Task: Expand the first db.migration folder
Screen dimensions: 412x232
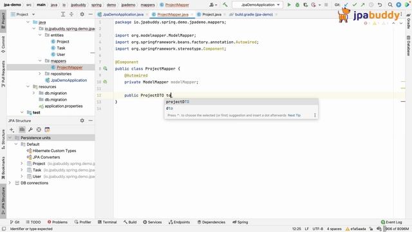Action: (34, 93)
